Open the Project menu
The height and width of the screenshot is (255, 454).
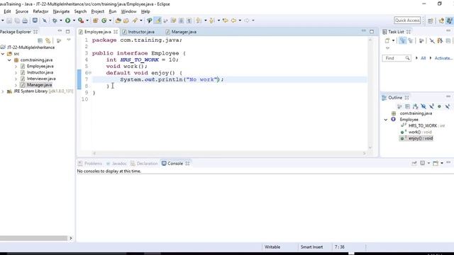[x=98, y=11]
